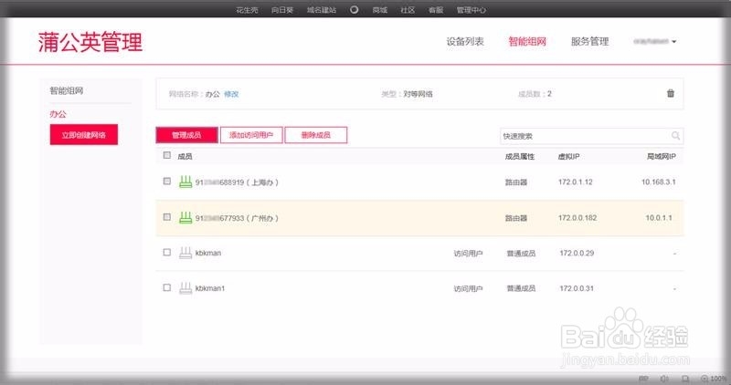Tick the checkbox for 广州办 router
This screenshot has height=385, width=731.
click(167, 217)
